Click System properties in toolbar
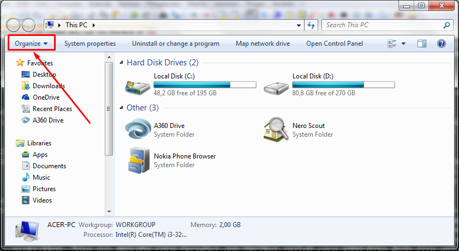 (90, 44)
